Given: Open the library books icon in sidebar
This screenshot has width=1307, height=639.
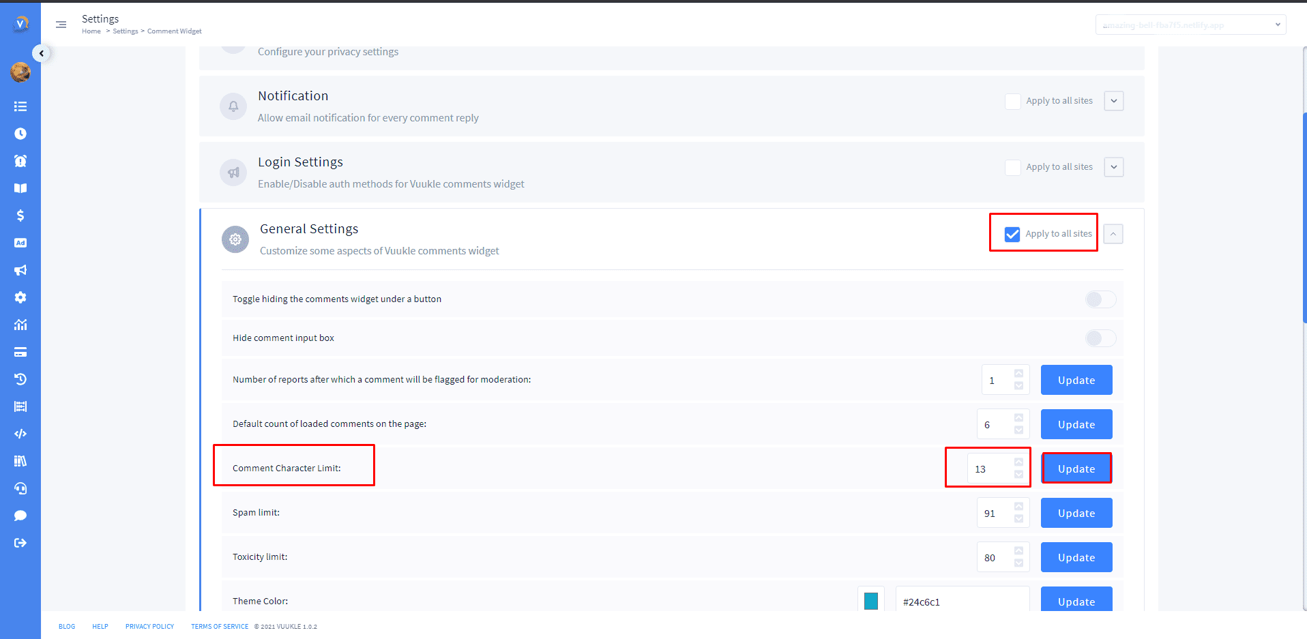Looking at the screenshot, I should (x=20, y=461).
